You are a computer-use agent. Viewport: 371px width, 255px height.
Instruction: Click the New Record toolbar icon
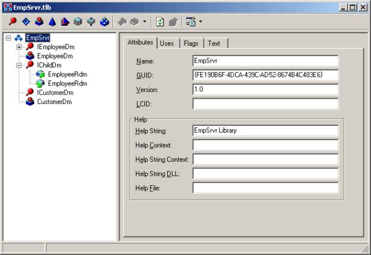click(x=78, y=22)
